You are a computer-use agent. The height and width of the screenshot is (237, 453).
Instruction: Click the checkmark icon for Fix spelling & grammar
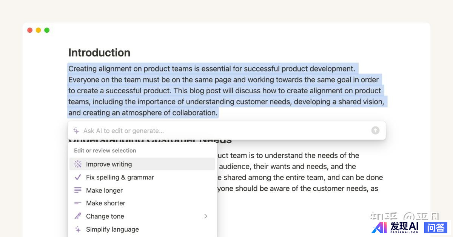(x=78, y=177)
